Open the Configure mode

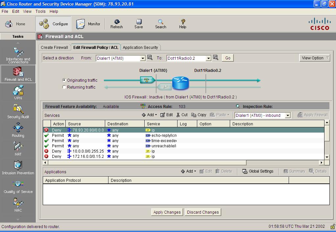[53, 24]
